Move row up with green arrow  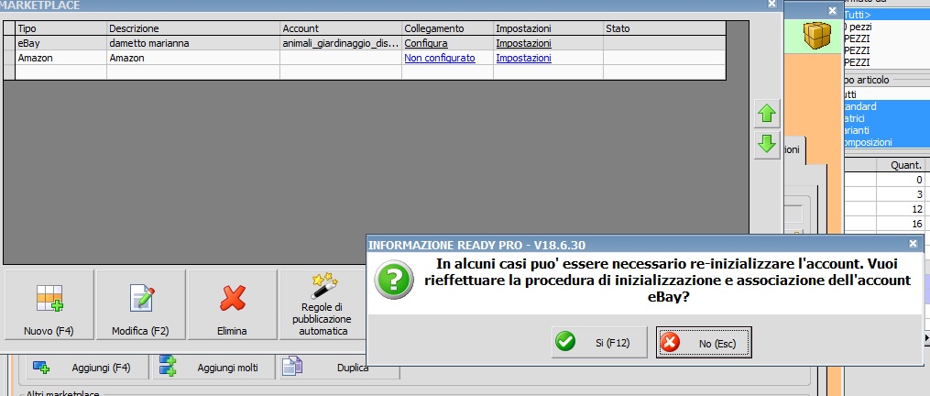tap(767, 114)
